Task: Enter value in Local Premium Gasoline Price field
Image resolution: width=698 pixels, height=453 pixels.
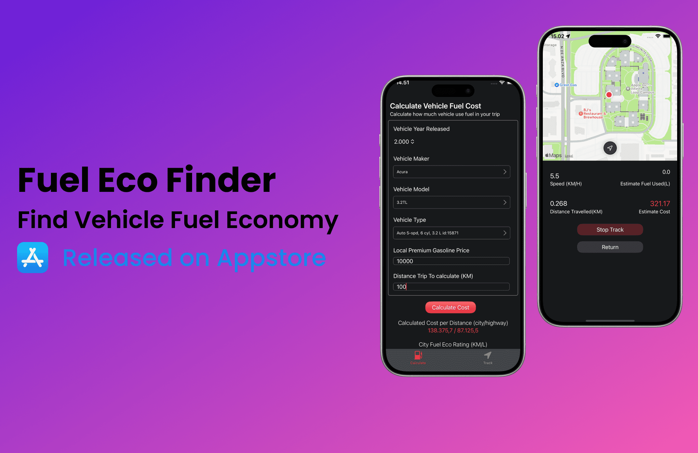Action: click(450, 261)
